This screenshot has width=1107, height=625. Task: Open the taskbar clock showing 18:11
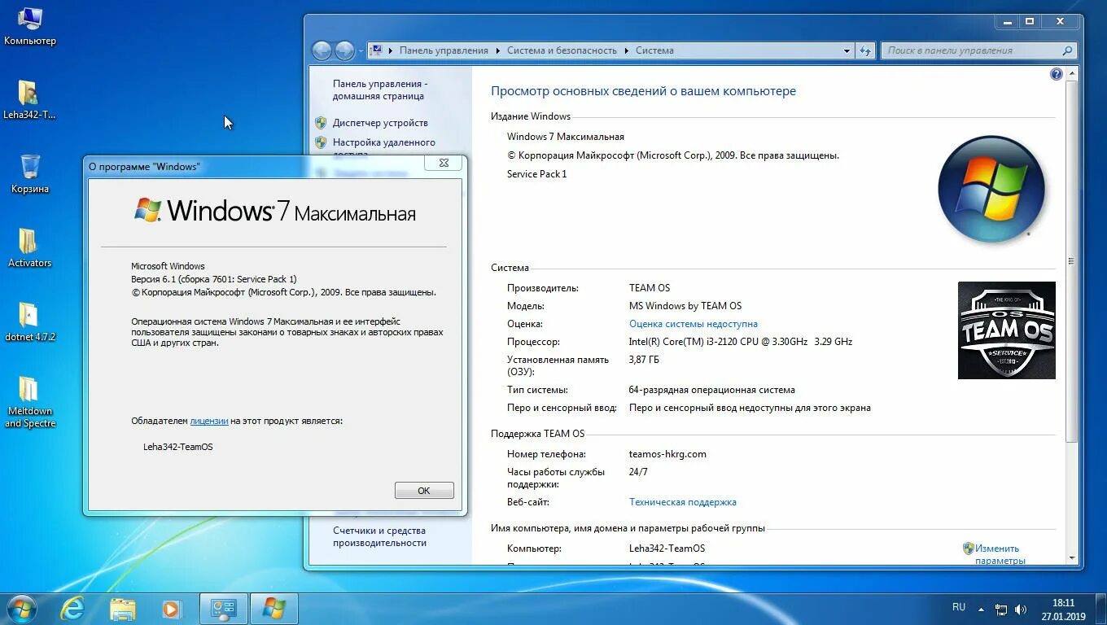[x=1063, y=610]
